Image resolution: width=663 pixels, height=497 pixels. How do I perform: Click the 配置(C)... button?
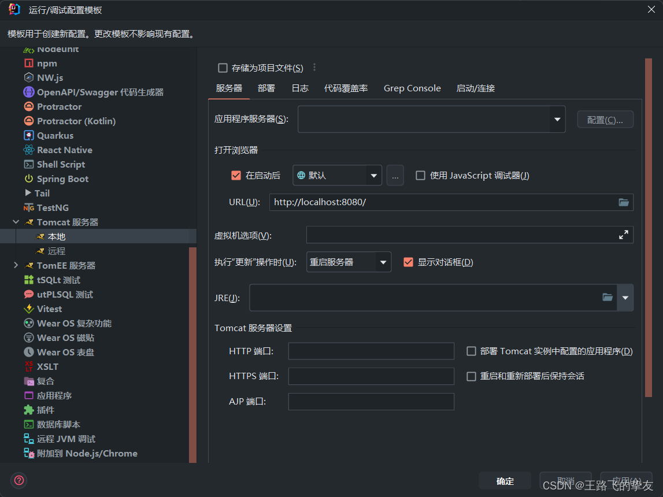[605, 120]
